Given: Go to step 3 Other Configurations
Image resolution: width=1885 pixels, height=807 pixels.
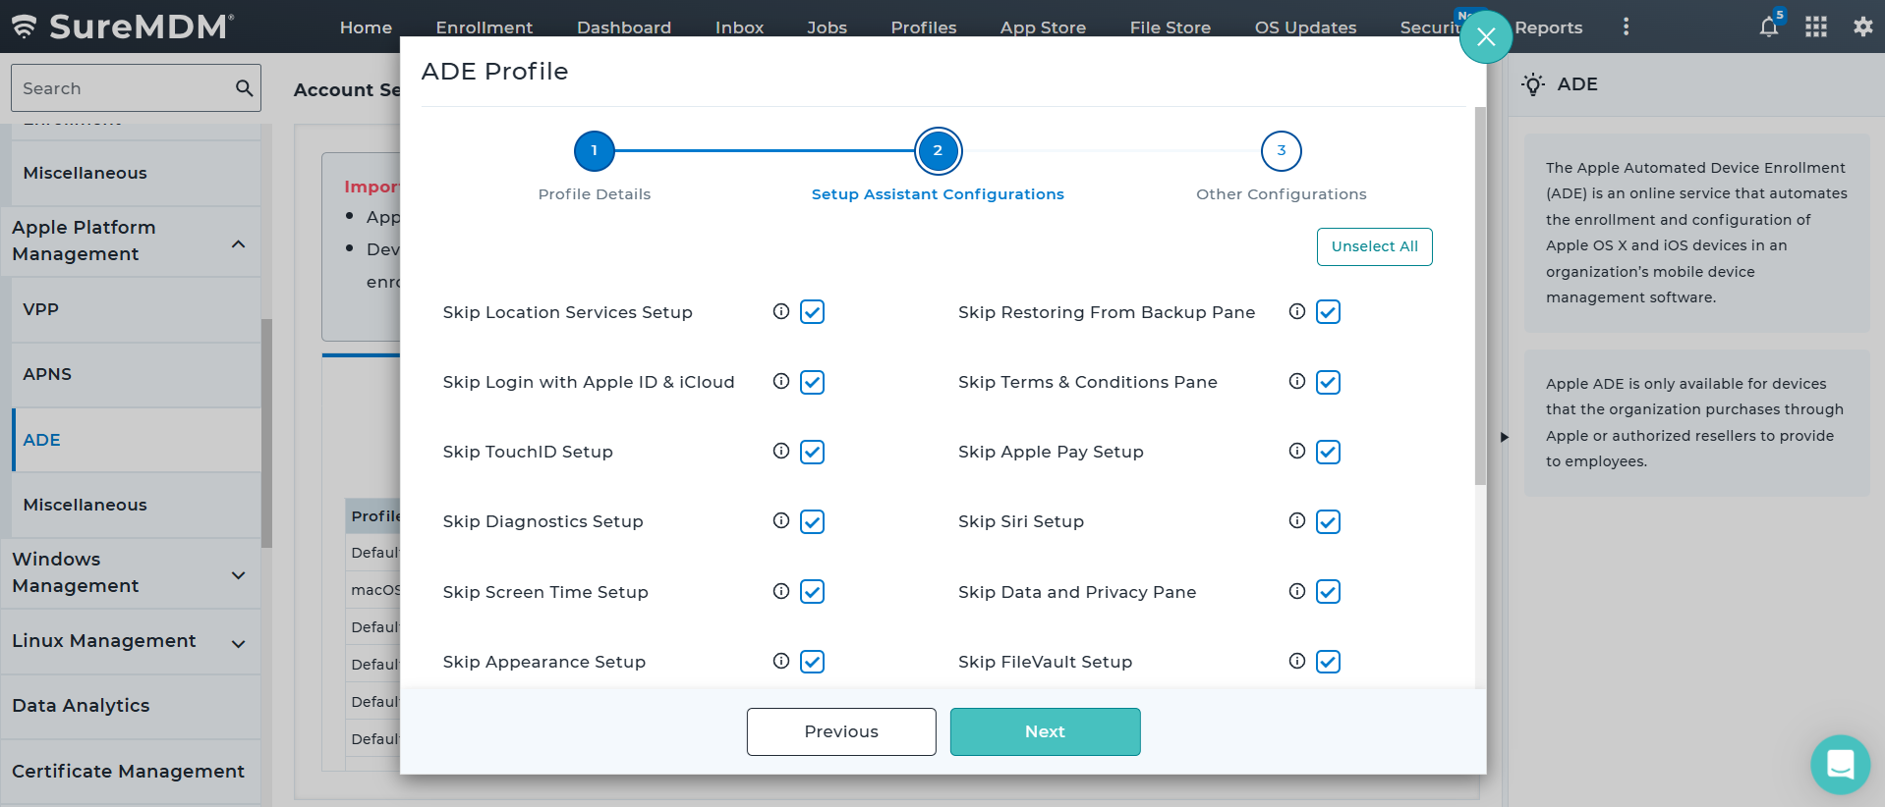Looking at the screenshot, I should coord(1281,151).
